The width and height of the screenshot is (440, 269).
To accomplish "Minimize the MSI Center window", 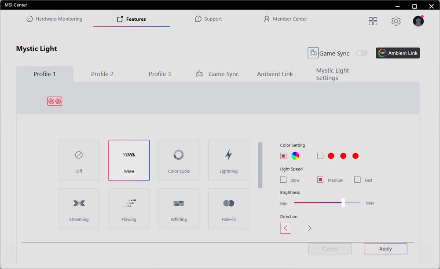I will pos(397,6).
